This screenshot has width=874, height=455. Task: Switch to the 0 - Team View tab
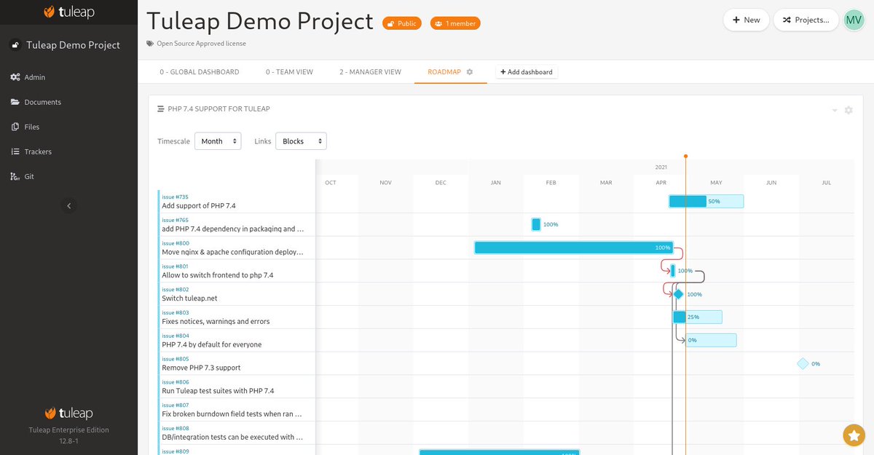tap(289, 72)
